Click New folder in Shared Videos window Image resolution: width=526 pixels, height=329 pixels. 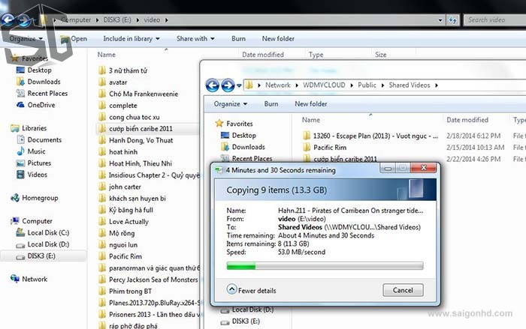311,104
